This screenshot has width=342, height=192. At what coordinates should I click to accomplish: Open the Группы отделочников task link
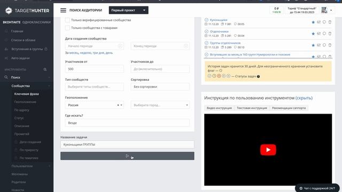point(225,43)
